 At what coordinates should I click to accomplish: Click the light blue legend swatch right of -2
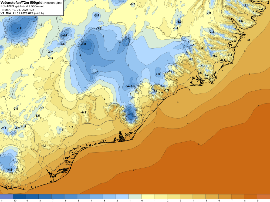pyautogui.click(x=122, y=197)
